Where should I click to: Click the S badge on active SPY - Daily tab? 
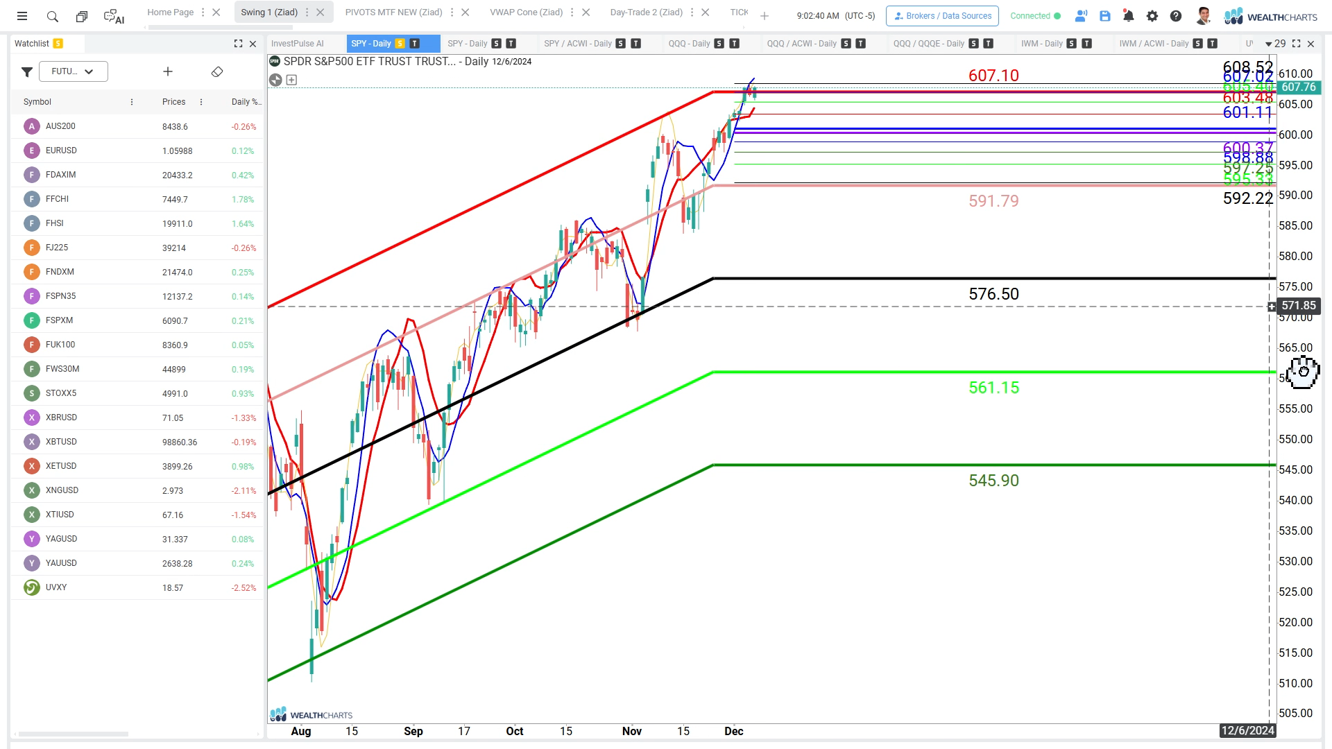pyautogui.click(x=400, y=44)
